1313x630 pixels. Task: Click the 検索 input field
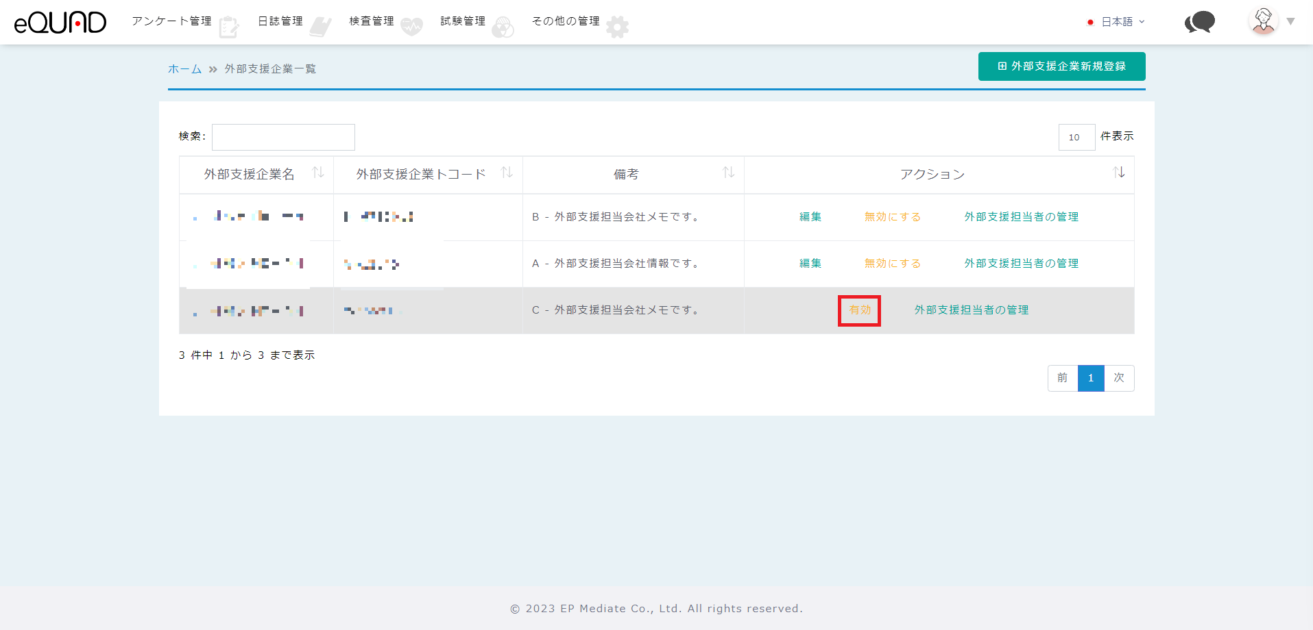click(283, 137)
